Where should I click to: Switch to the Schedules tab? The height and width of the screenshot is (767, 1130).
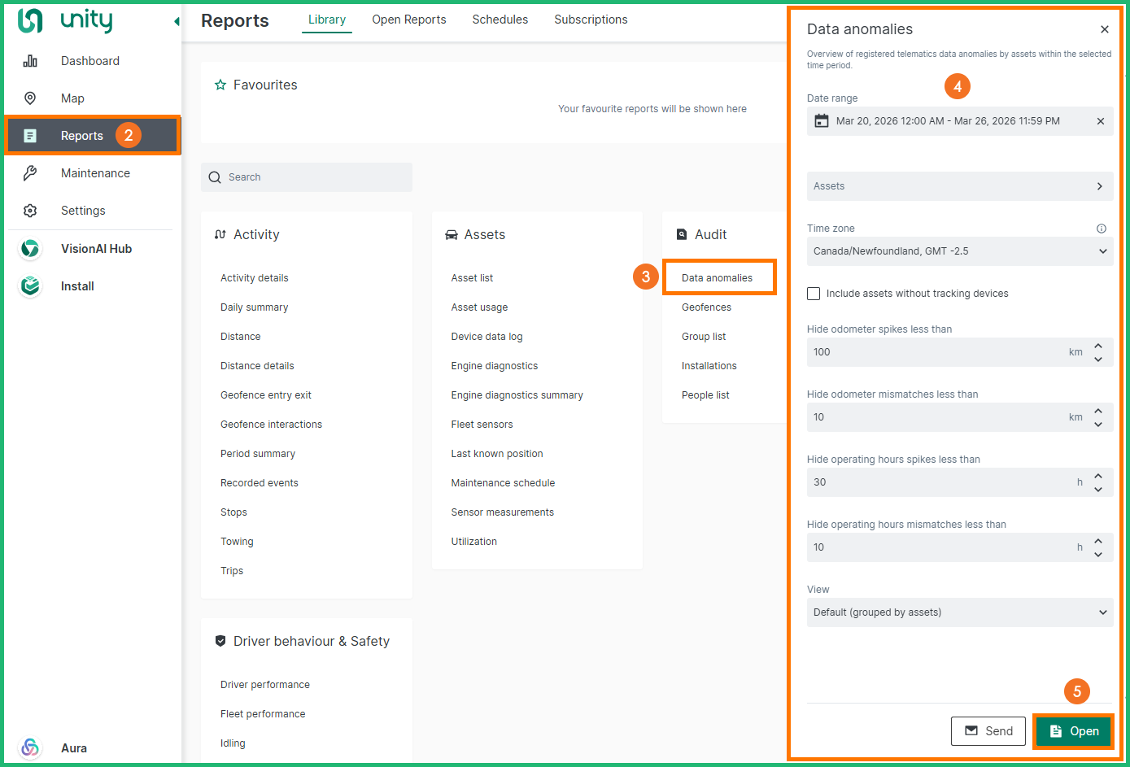pyautogui.click(x=500, y=20)
